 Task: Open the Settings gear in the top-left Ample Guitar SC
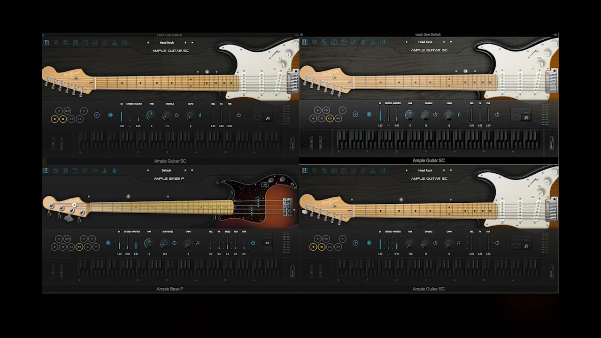click(x=104, y=42)
